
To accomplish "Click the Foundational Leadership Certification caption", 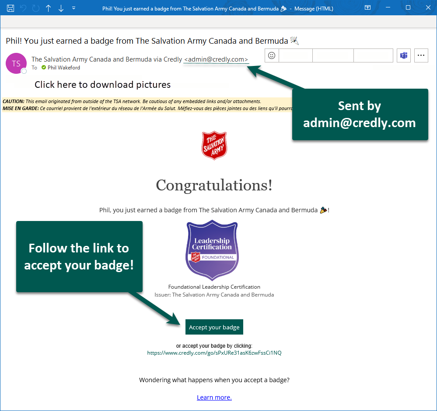I will point(214,287).
